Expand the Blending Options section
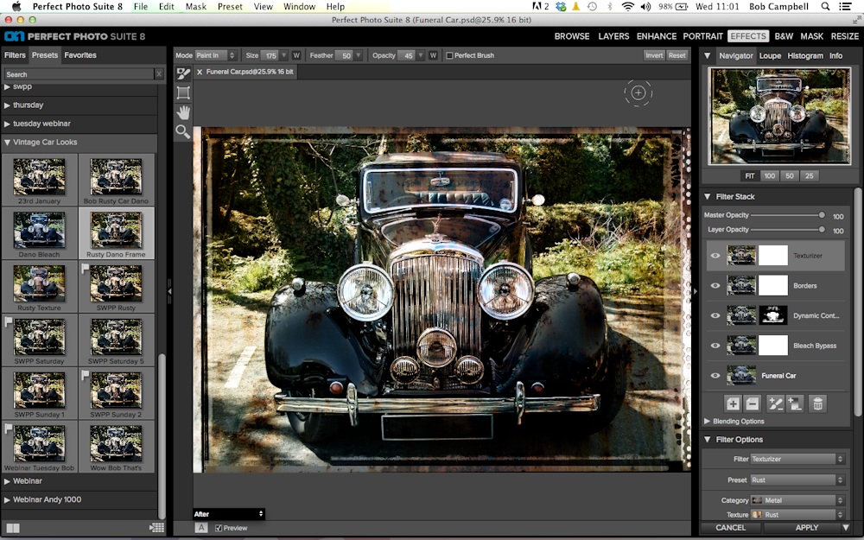Screen dimensions: 864x540 (x=707, y=422)
